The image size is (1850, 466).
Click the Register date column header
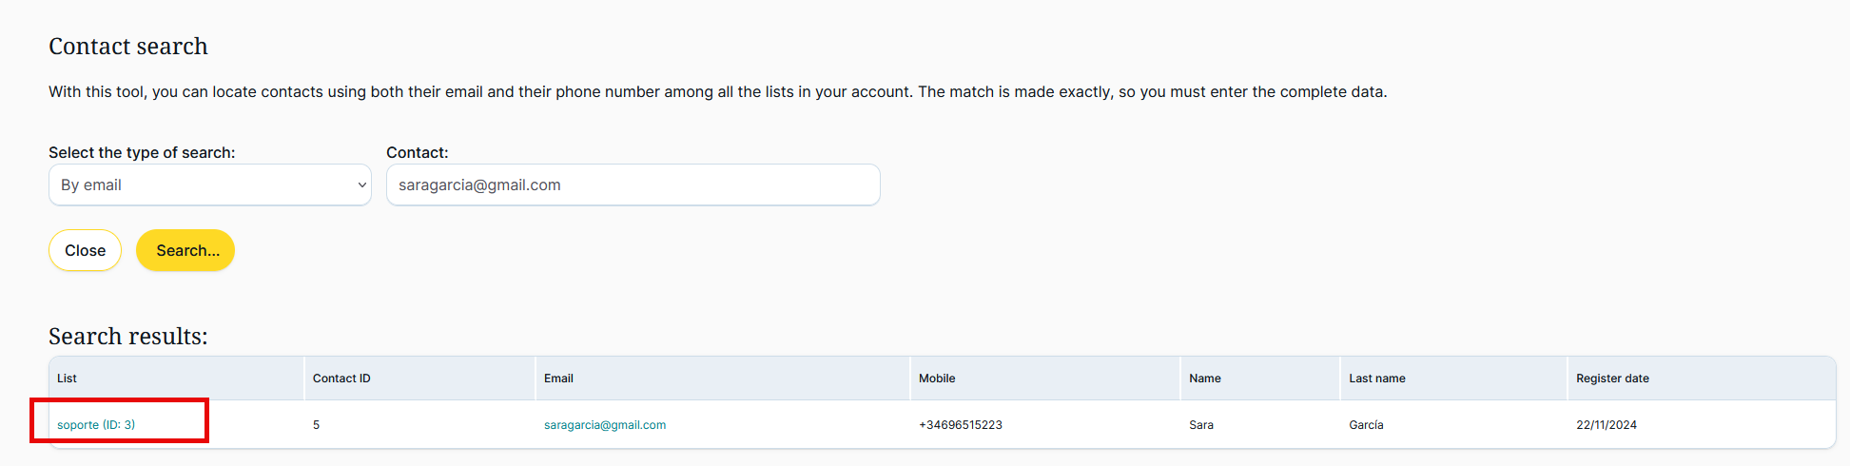pos(1612,379)
